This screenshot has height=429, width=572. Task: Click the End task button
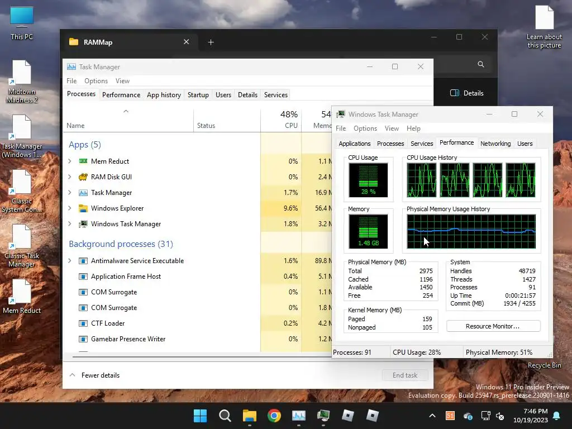(405, 375)
